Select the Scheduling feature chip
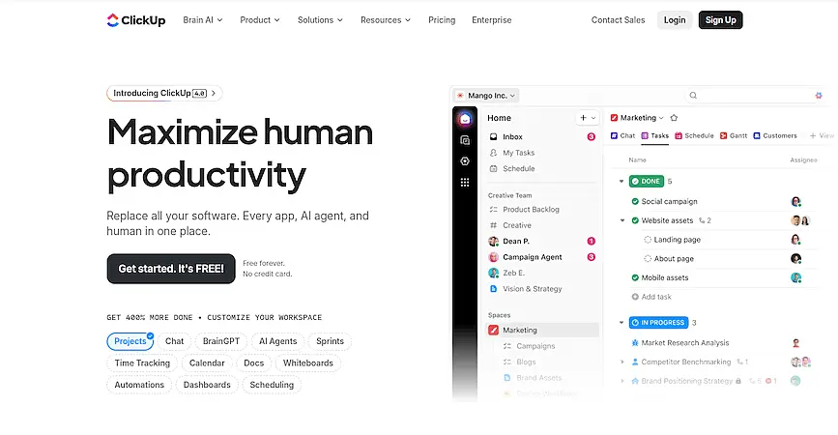Image resolution: width=838 pixels, height=435 pixels. coord(272,385)
